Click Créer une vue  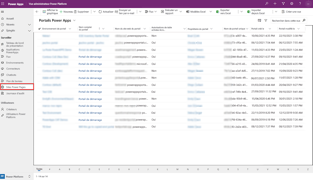point(291,12)
